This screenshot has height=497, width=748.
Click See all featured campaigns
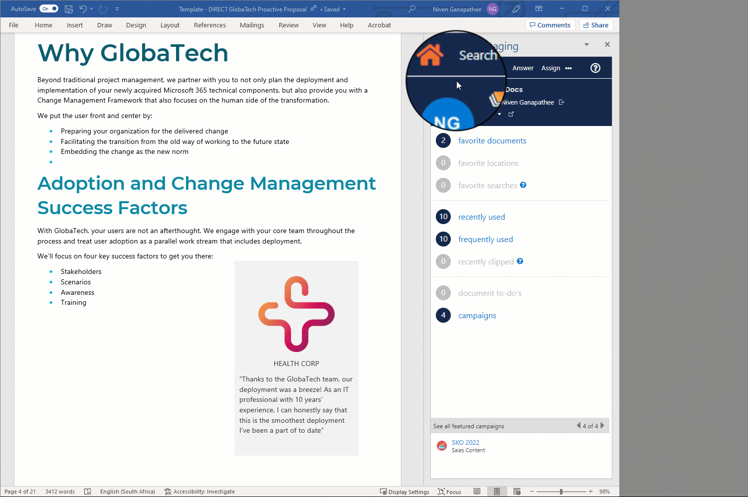[x=469, y=426]
